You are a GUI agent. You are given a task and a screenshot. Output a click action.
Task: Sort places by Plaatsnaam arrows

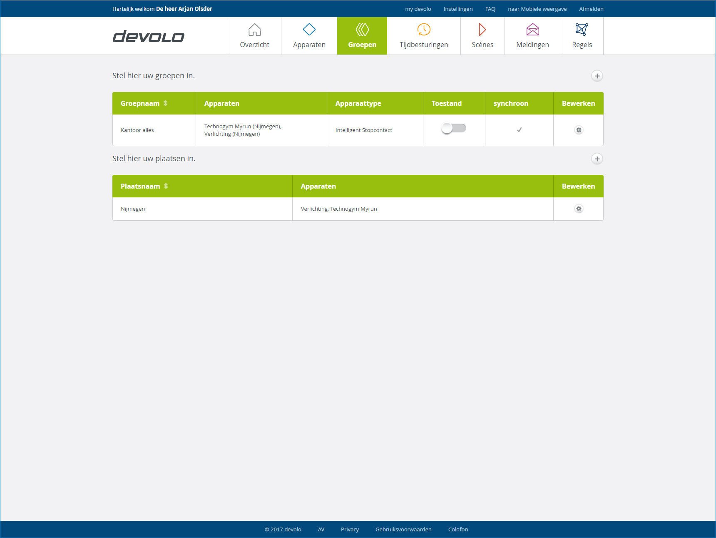[x=166, y=186]
